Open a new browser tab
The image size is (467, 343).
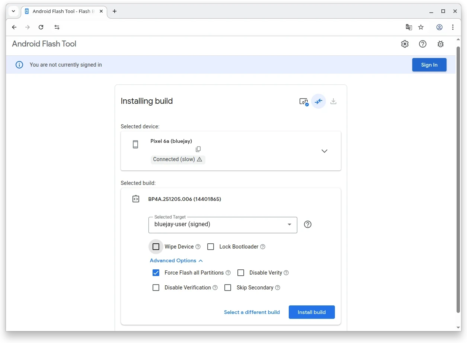[x=115, y=11]
